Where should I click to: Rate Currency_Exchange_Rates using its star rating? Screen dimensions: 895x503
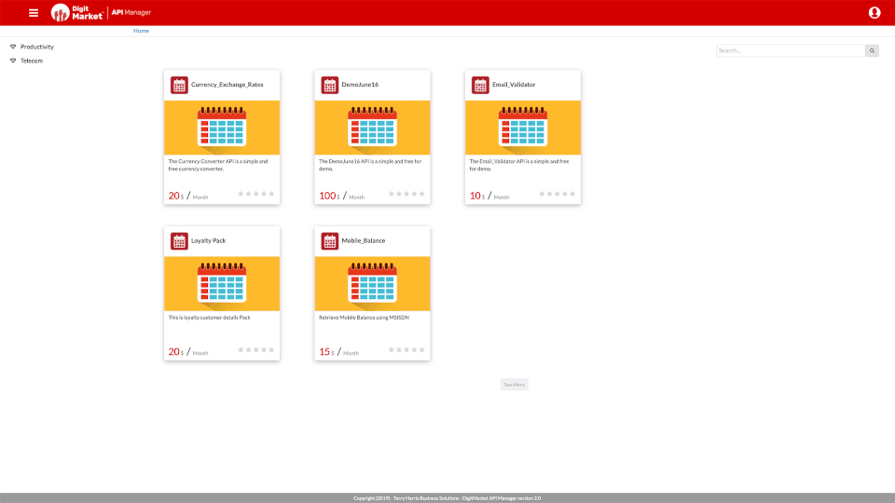256,194
